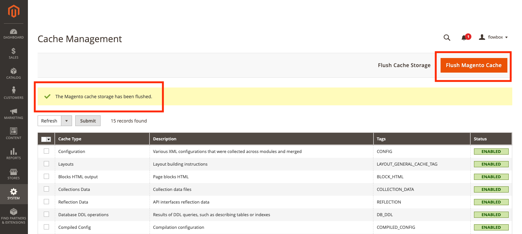Open the Dashboard gauge icon
522x234 pixels.
tap(14, 31)
